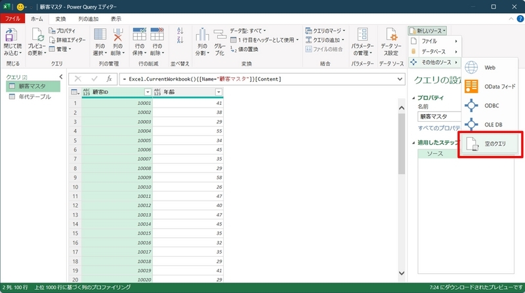Image resolution: width=525 pixels, height=293 pixels.
Task: Click the Group By (グループ化) icon
Action: [220, 35]
